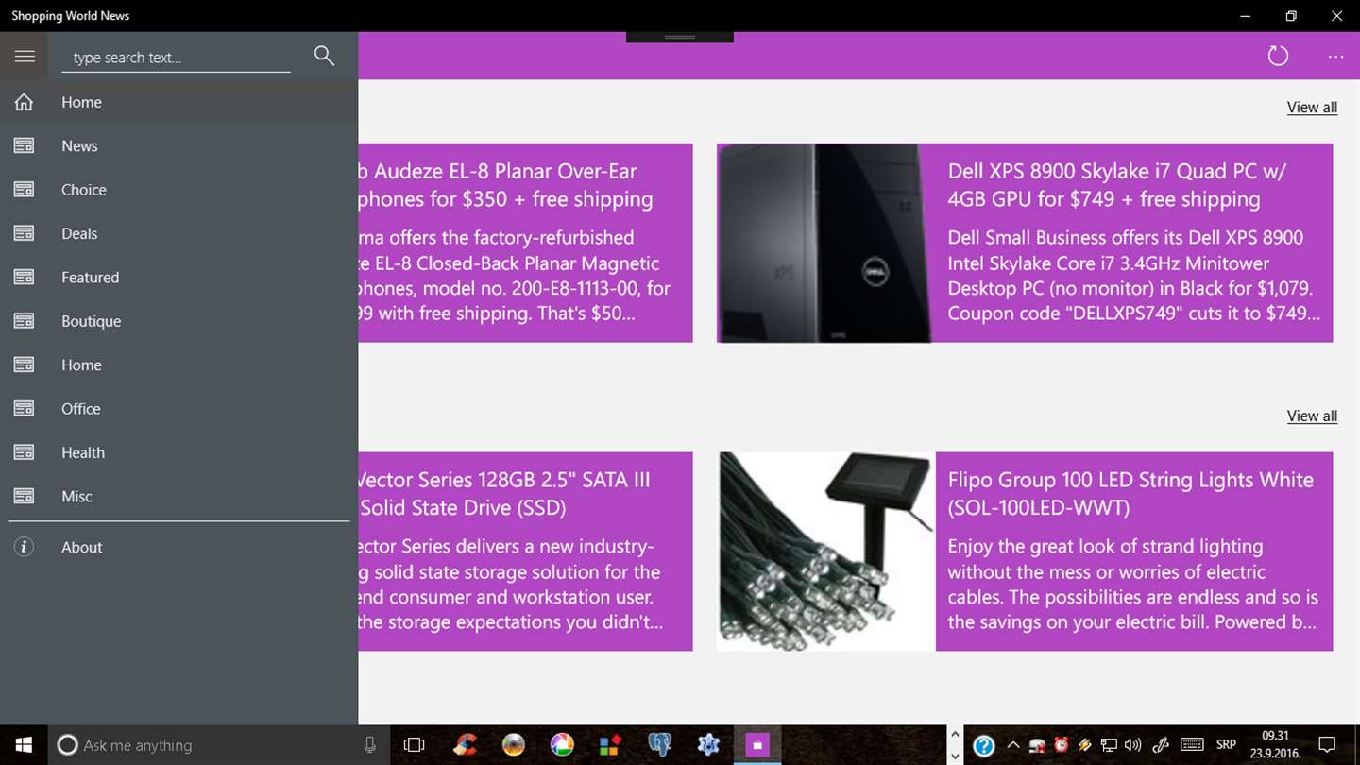Click the Dell tower PC thumbnail
This screenshot has width=1360, height=765.
pyautogui.click(x=824, y=243)
